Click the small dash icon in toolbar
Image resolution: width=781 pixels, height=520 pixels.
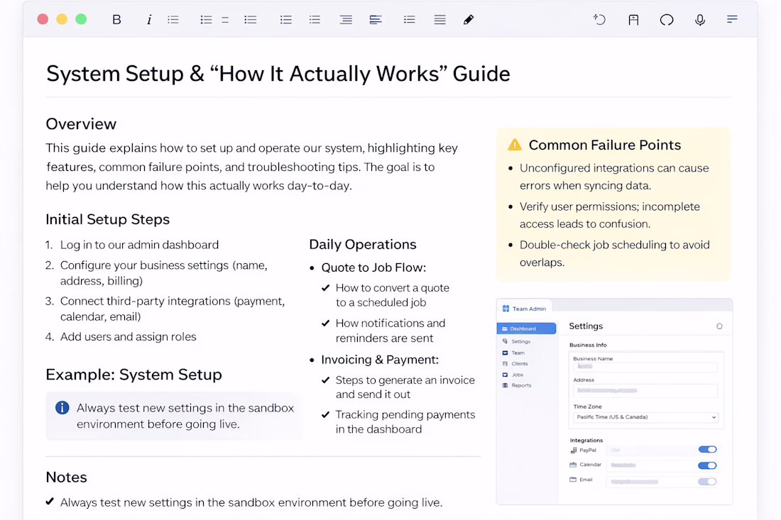pyautogui.click(x=225, y=20)
